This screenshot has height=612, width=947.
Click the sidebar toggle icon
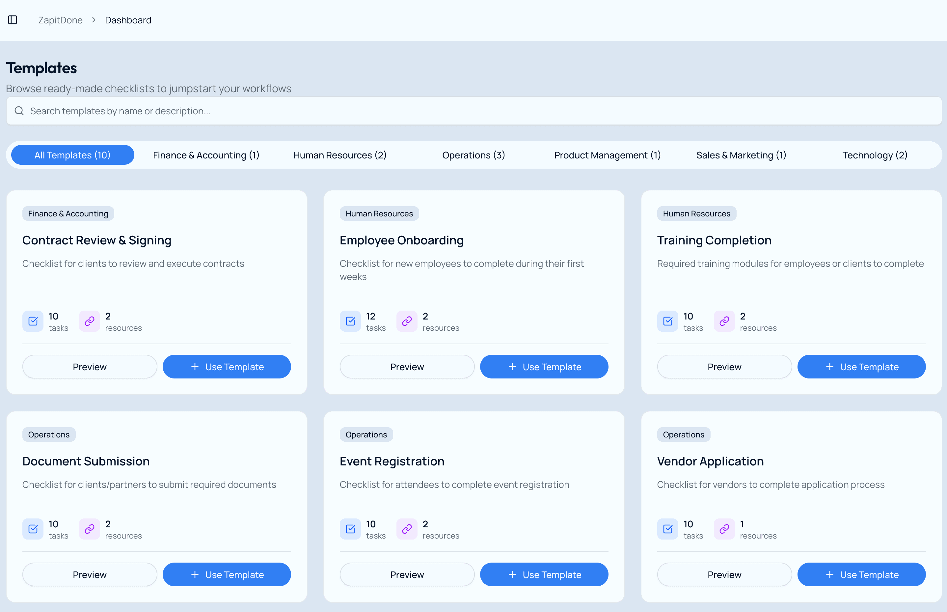pyautogui.click(x=12, y=20)
